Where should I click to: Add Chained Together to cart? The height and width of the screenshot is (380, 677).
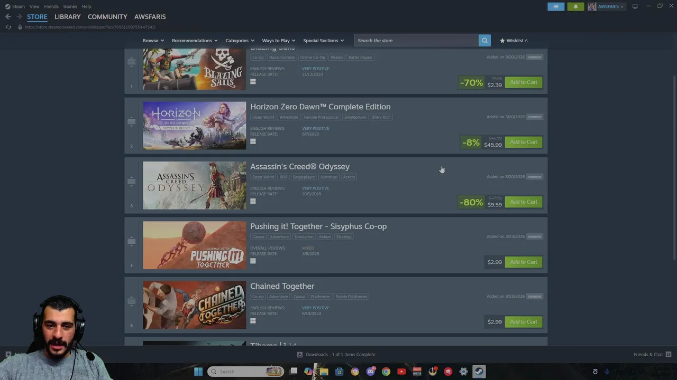(523, 321)
